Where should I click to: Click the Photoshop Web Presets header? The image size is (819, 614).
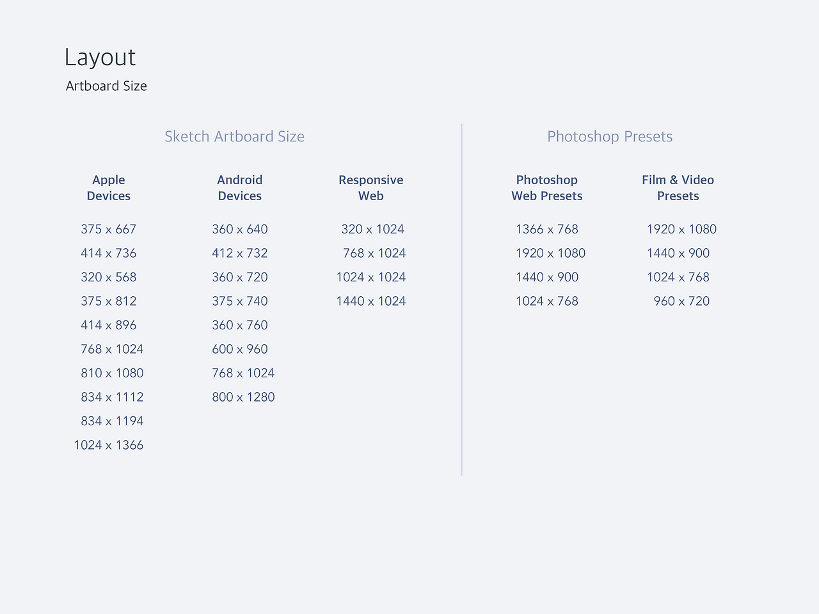coord(547,188)
